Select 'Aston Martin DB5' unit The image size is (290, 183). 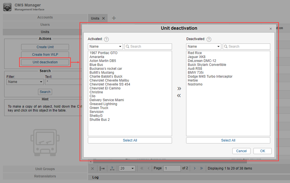[103, 61]
